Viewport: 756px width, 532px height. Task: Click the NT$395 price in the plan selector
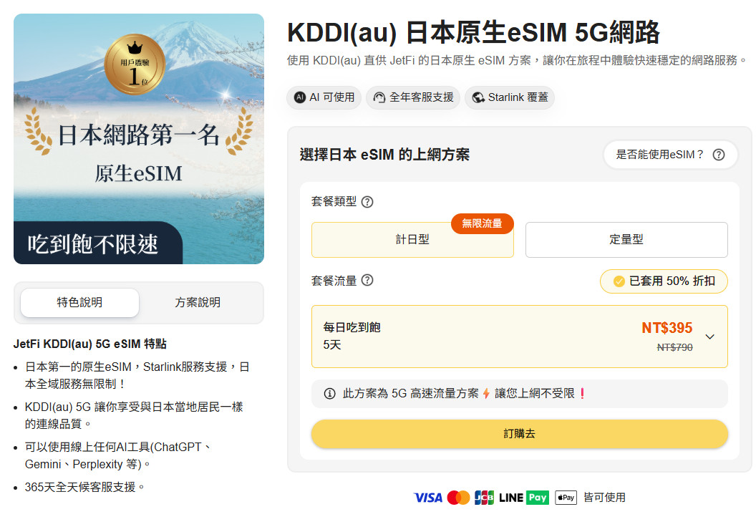pos(667,328)
